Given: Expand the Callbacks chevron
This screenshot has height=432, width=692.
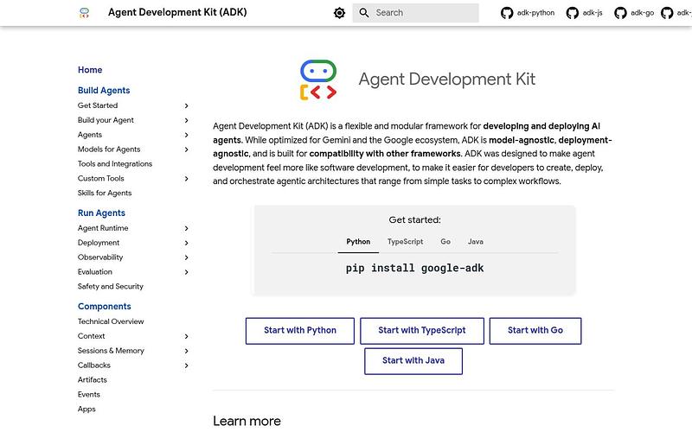Looking at the screenshot, I should [x=186, y=365].
